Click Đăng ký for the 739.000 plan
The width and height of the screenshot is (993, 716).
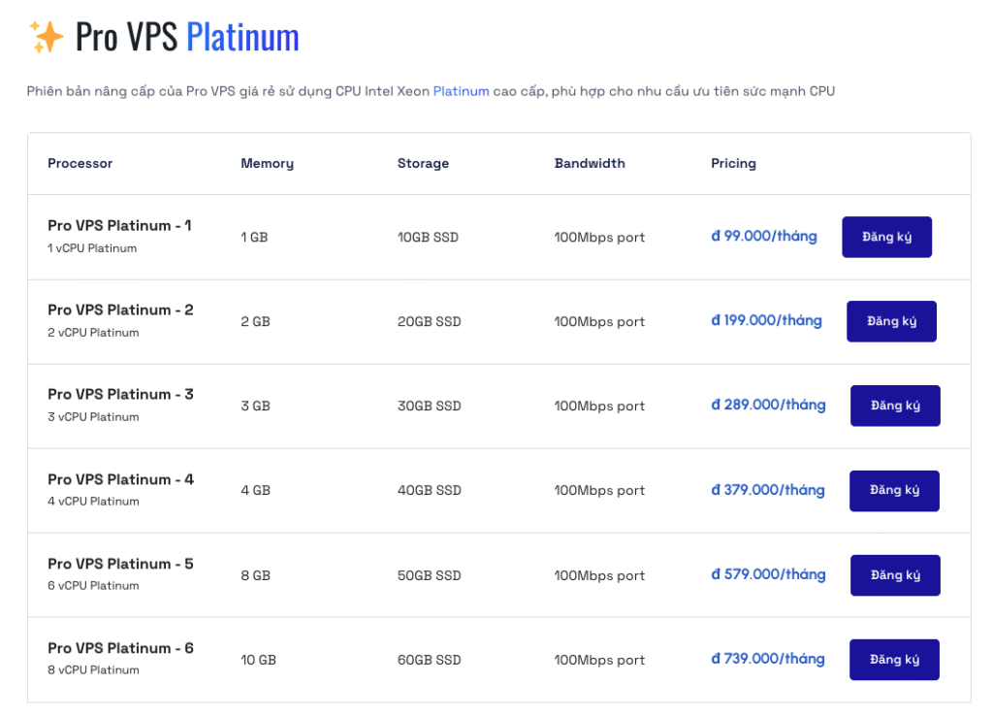[894, 660]
